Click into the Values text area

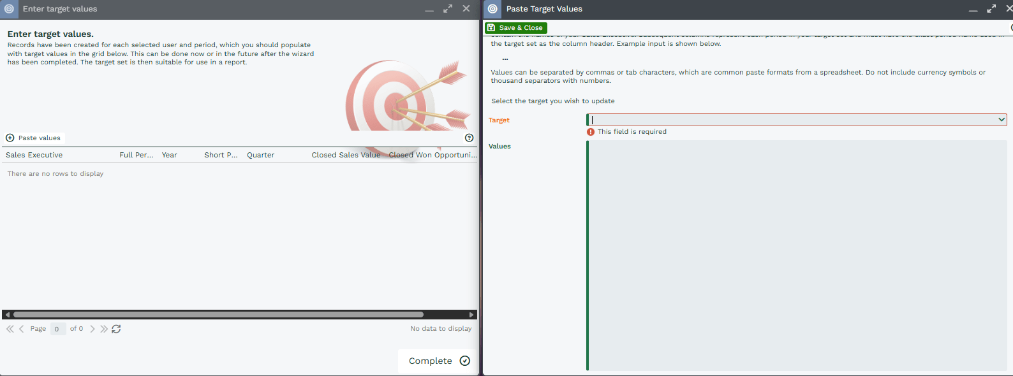[796, 255]
